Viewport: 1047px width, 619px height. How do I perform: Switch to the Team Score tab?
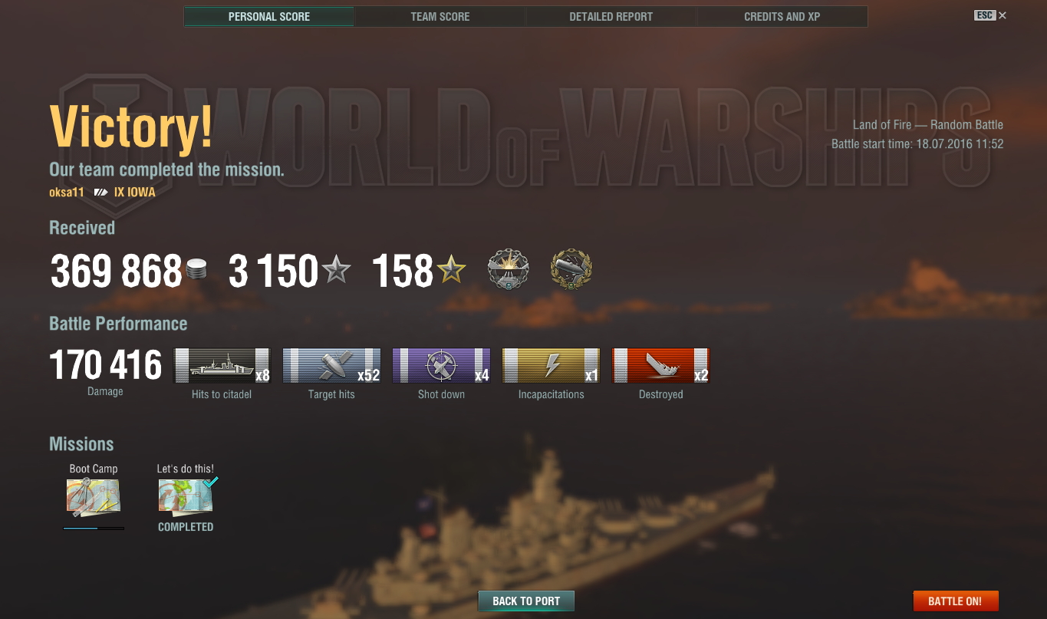pos(440,16)
